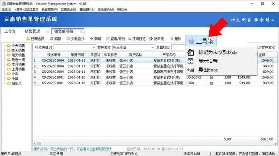Click the total 5825.00 footer cell

click(x=267, y=139)
